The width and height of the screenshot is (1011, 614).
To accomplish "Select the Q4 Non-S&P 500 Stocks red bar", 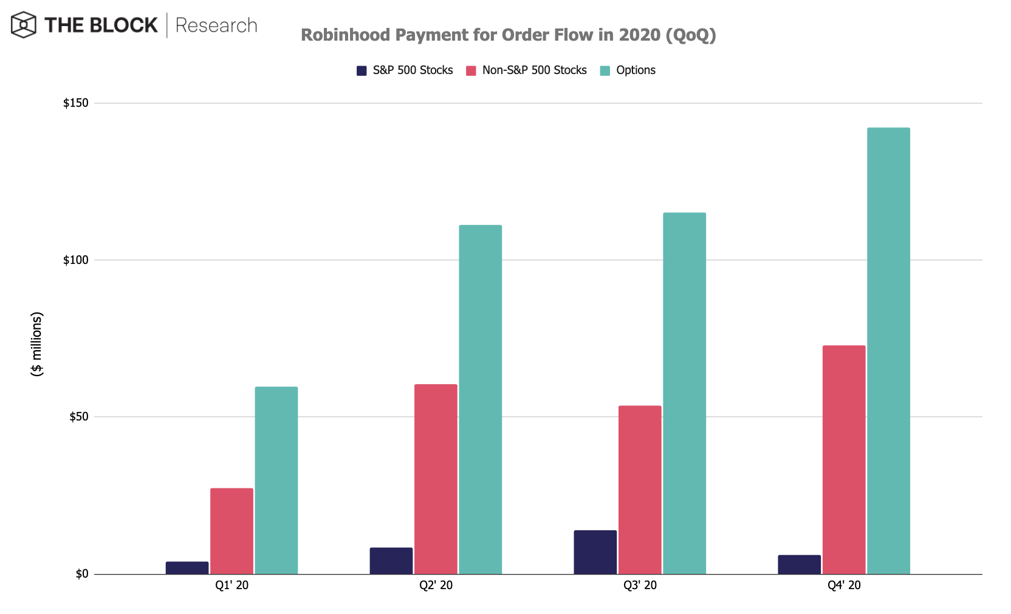I will 844,460.
